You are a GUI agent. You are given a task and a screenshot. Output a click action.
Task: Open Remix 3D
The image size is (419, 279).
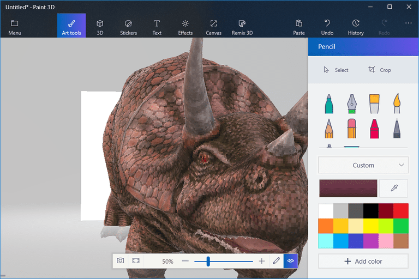coord(242,27)
